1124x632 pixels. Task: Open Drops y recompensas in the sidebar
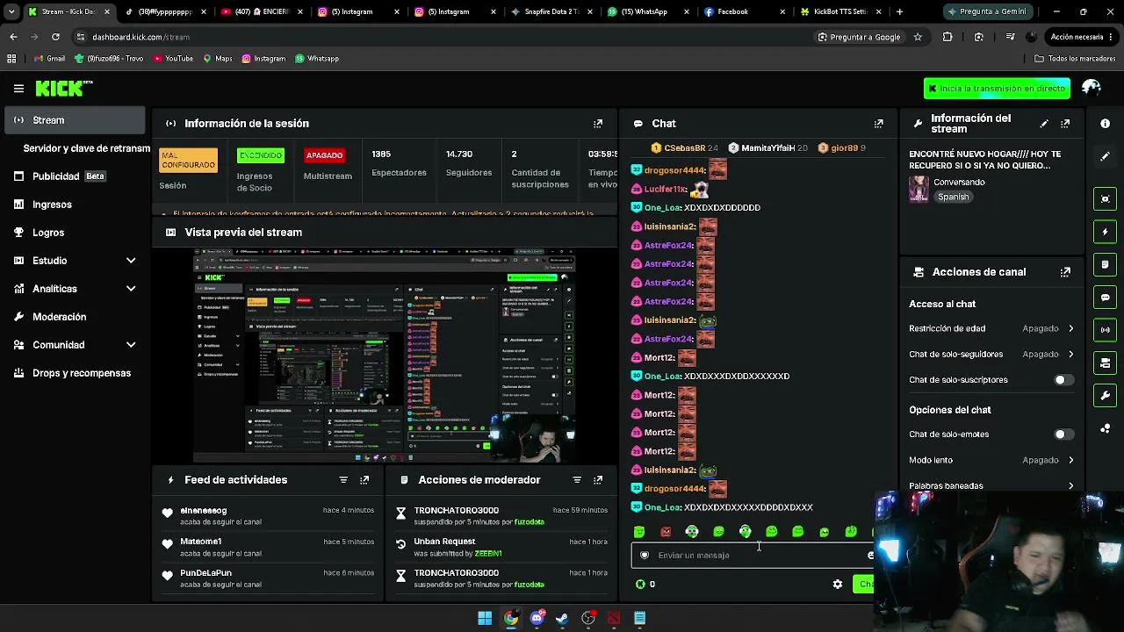pos(75,373)
